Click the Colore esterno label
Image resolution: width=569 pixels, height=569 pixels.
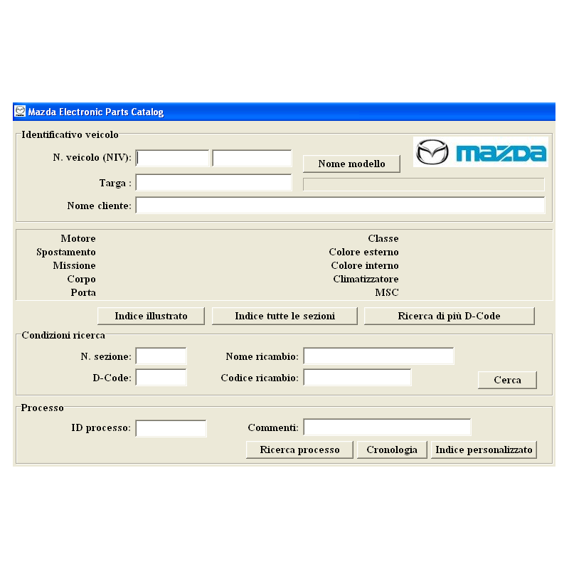pyautogui.click(x=363, y=252)
